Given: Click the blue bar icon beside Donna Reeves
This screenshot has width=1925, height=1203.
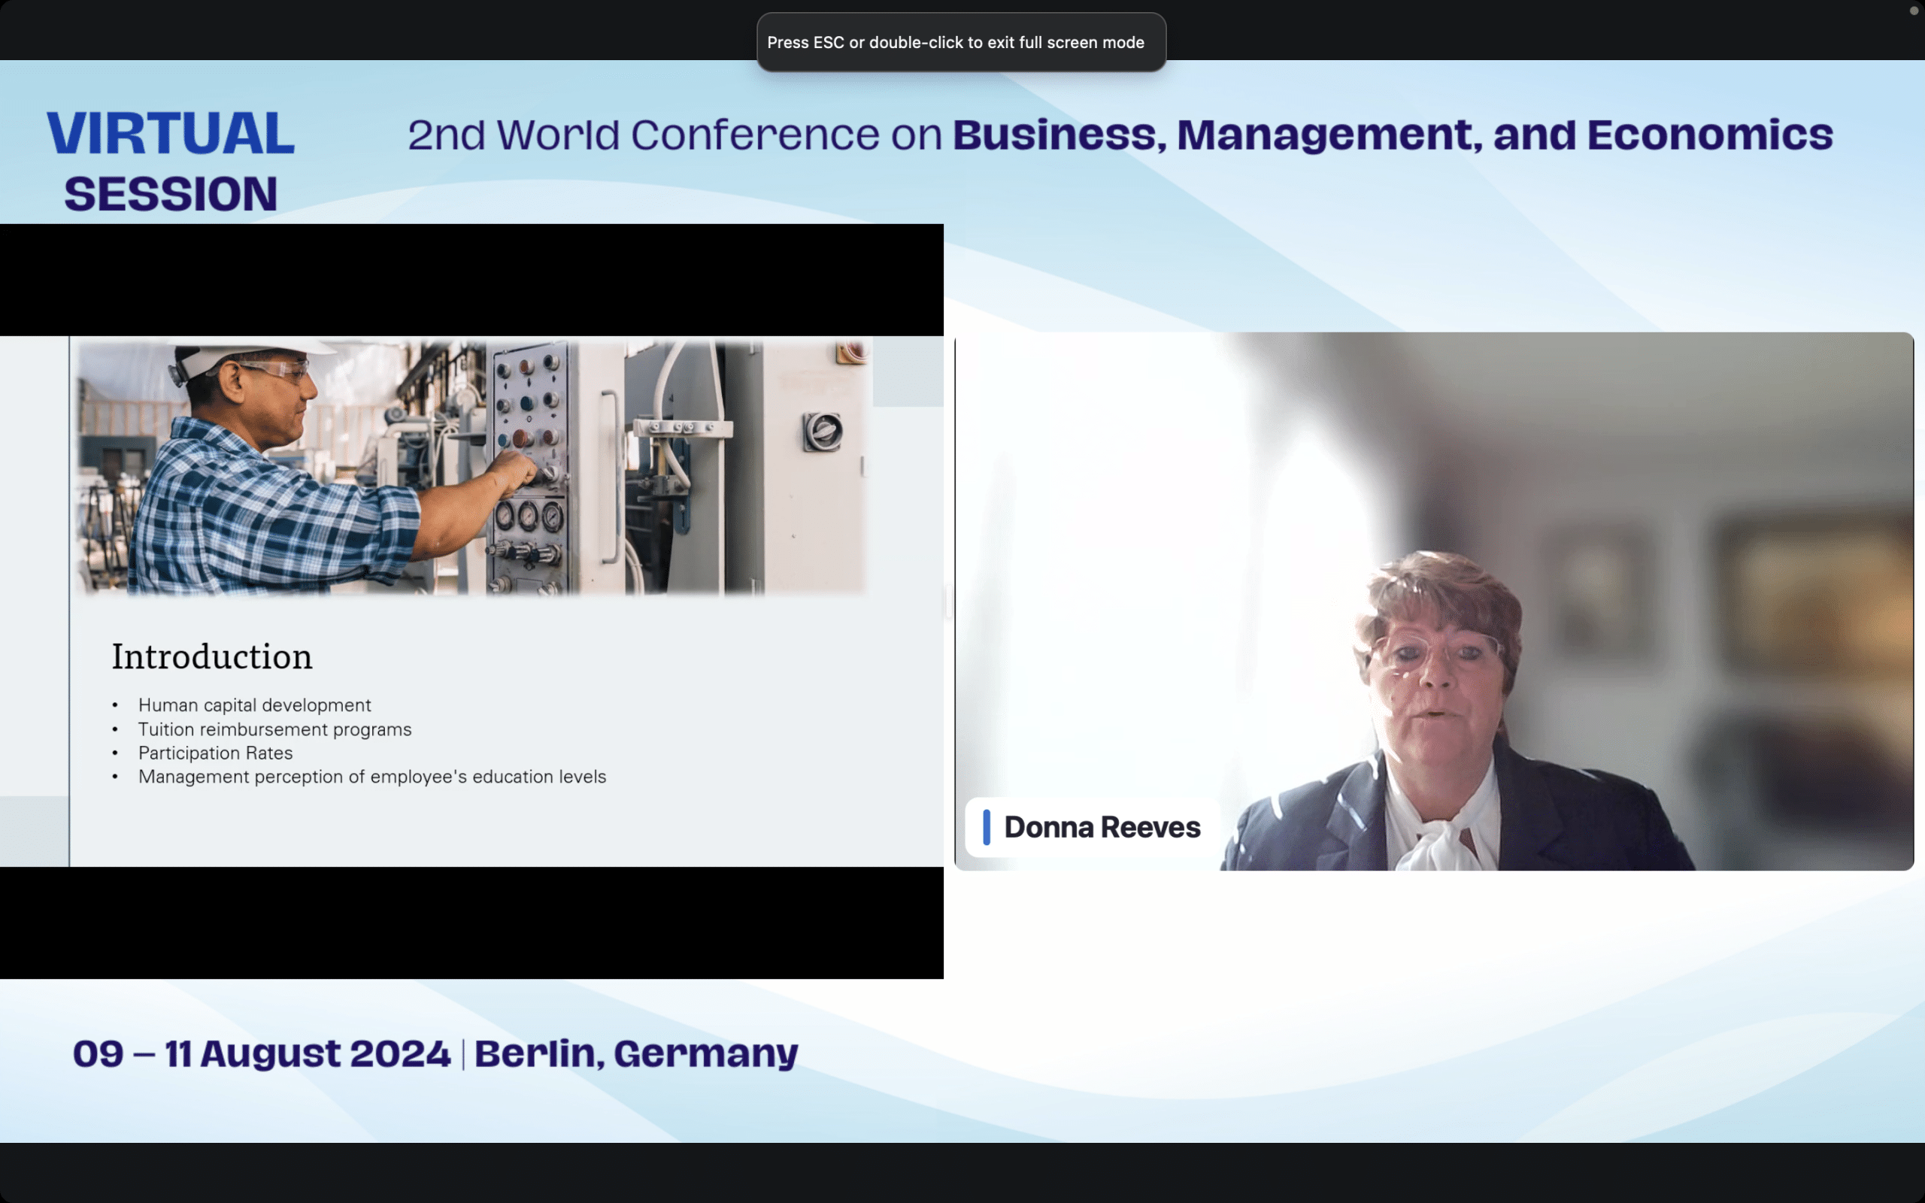Looking at the screenshot, I should [x=987, y=828].
